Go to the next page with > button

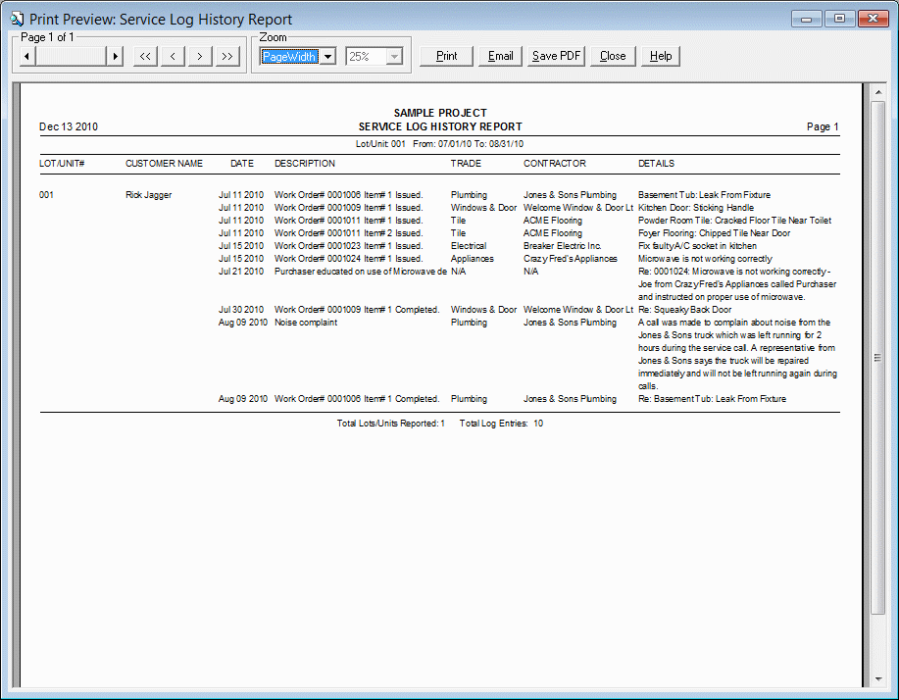click(200, 56)
